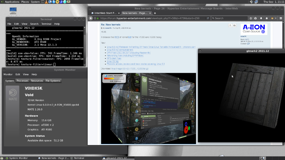Viewport: 285px width, 160px height.
Task: Open the Monitor menu in System Monitor
Action: [x=8, y=74]
